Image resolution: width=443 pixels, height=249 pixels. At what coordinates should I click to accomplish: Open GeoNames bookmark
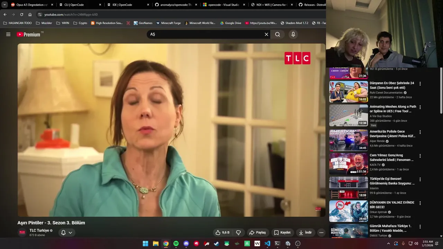tap(143, 23)
